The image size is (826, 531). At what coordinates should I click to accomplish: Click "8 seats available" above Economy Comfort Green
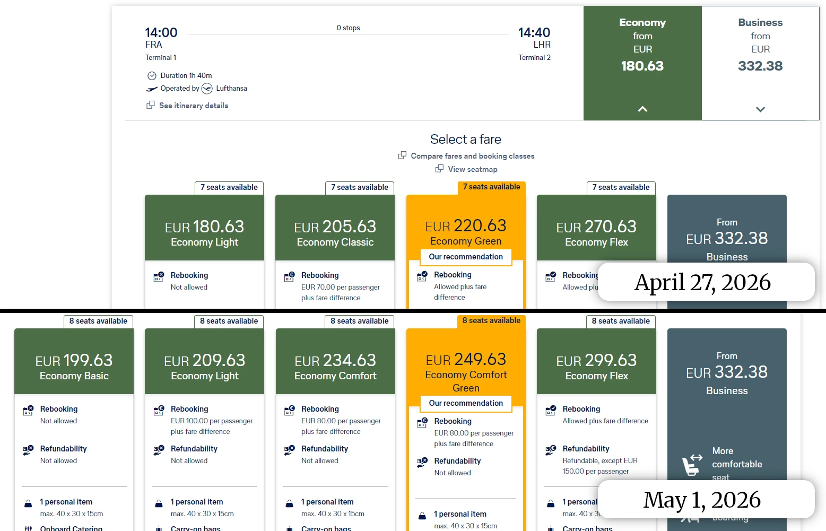[x=491, y=320]
